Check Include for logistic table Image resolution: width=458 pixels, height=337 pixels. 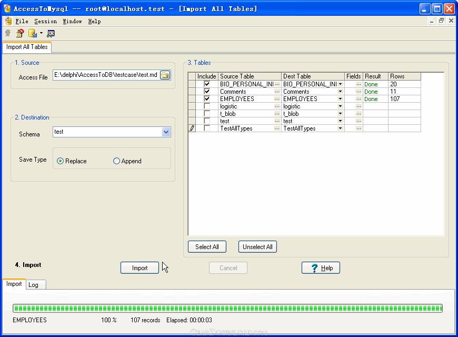coord(207,106)
